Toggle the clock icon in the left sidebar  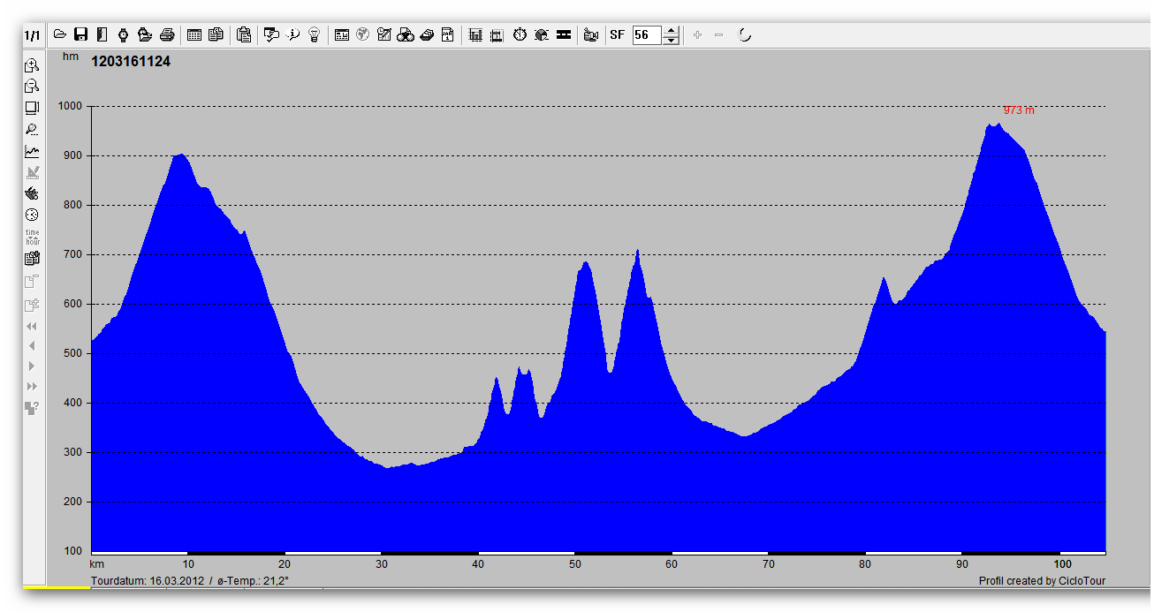pos(32,215)
